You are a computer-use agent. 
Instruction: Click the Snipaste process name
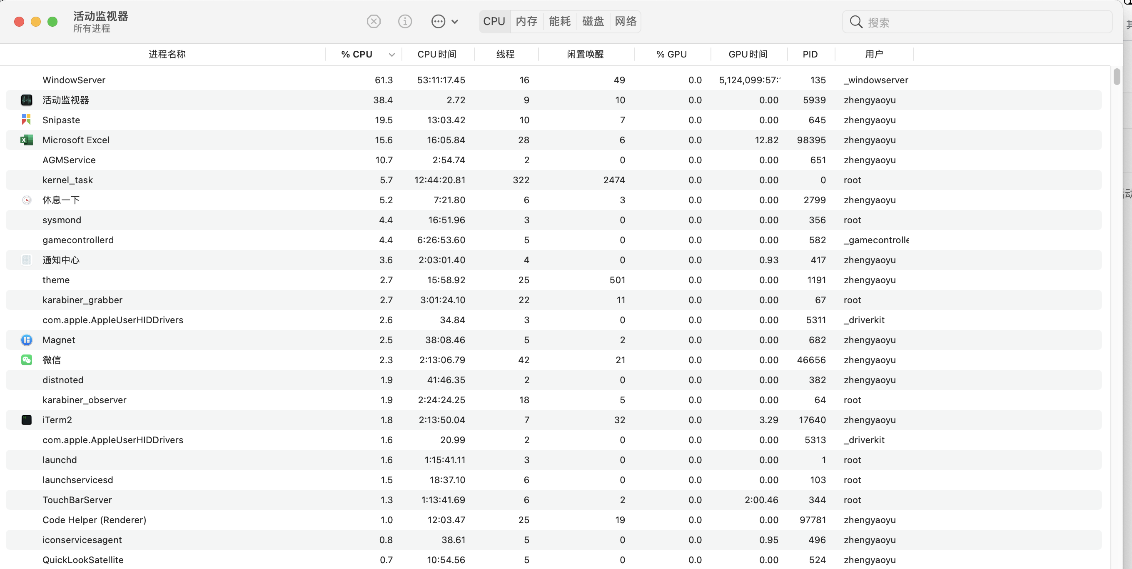click(61, 120)
